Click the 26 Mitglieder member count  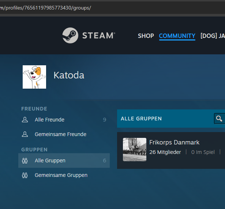tap(165, 152)
